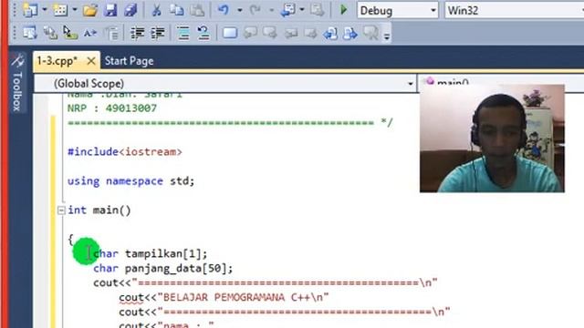The width and height of the screenshot is (584, 328).
Task: Comment out the selected lines icon
Action: pos(182,34)
